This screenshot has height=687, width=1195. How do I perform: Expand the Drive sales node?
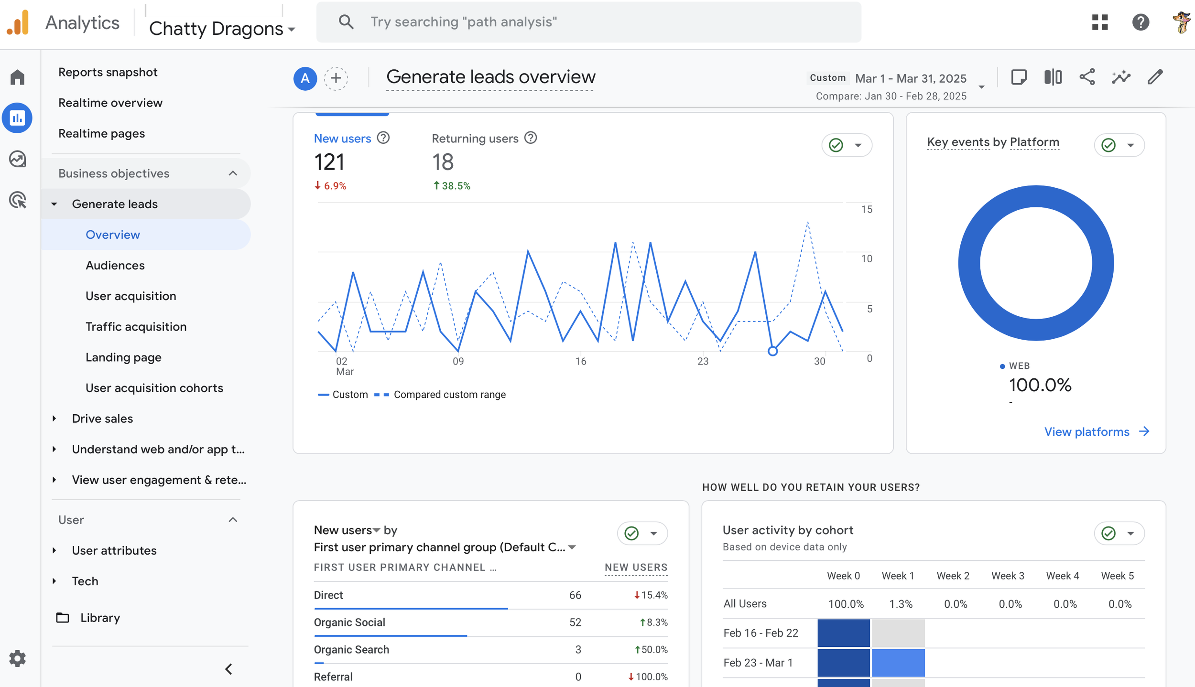(54, 419)
